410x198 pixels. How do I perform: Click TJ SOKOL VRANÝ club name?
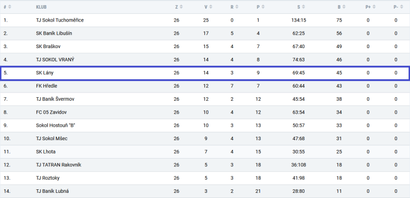click(55, 60)
